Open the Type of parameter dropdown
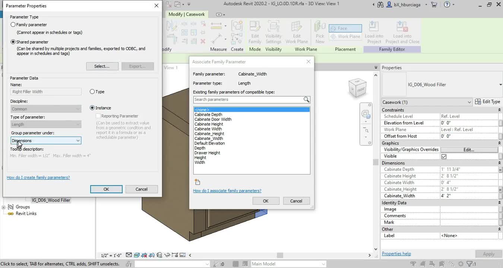The width and height of the screenshot is (503, 268). click(x=46, y=124)
